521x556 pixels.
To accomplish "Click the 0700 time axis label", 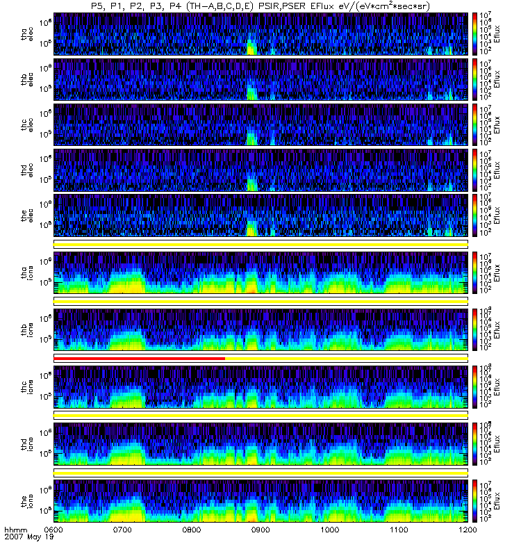I will (122, 530).
